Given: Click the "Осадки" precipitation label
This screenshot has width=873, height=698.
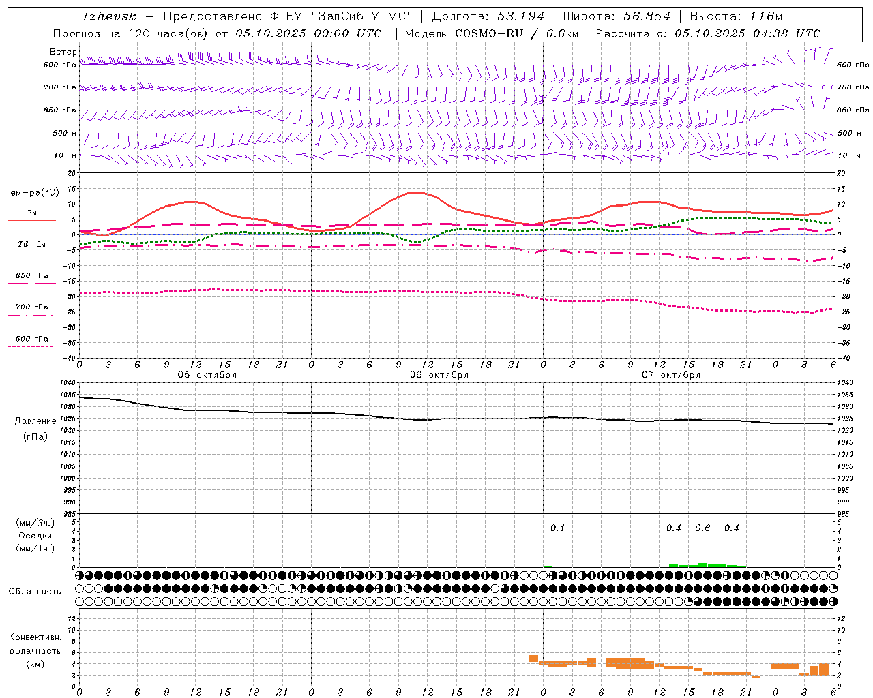Looking at the screenshot, I should (35, 536).
